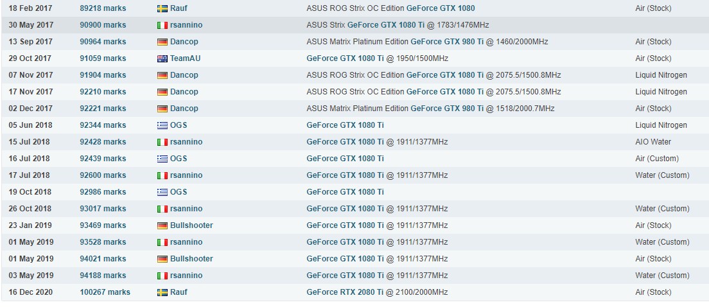Open the GeForce RTX 2080 Ti hardware link
Image resolution: width=709 pixels, height=307 pixels.
point(345,292)
